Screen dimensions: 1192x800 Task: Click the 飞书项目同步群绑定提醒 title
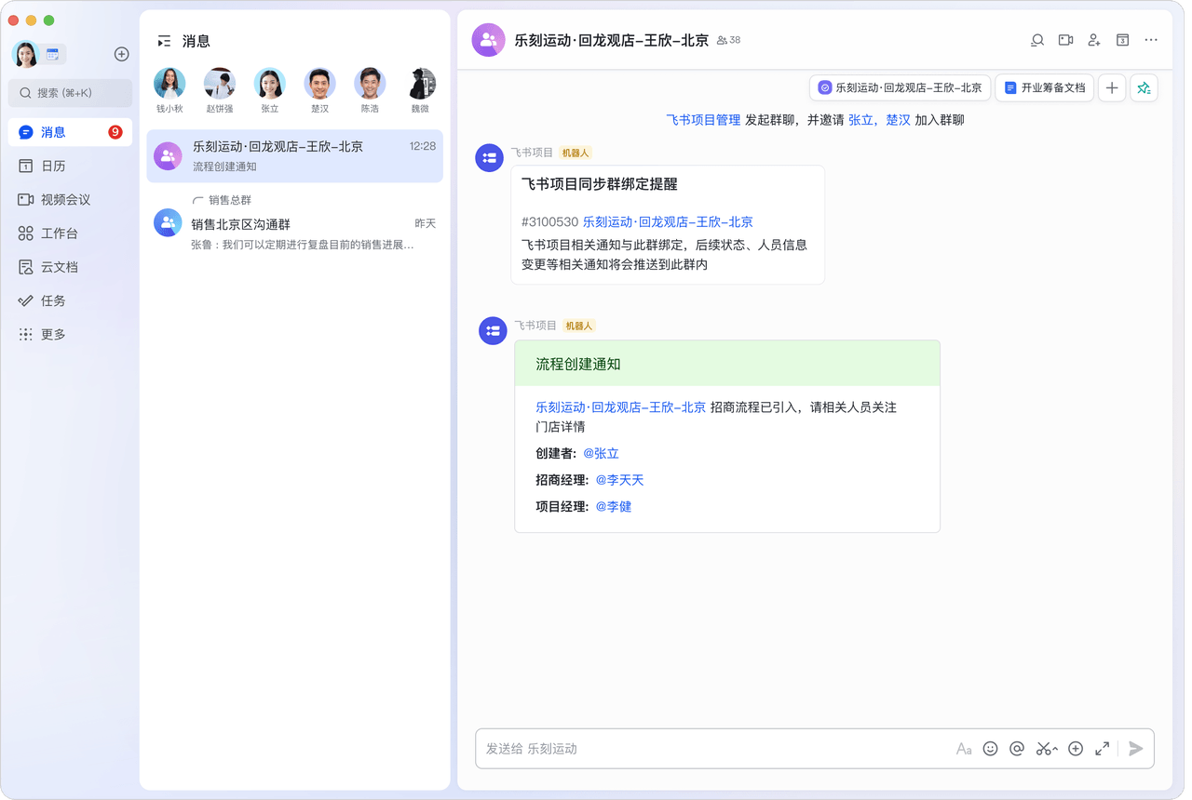(599, 184)
